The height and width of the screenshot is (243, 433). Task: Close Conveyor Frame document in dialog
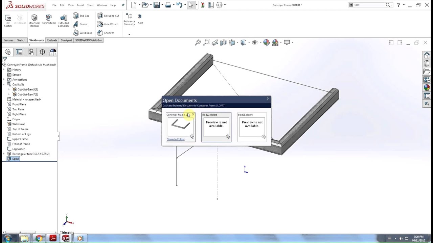(193, 115)
